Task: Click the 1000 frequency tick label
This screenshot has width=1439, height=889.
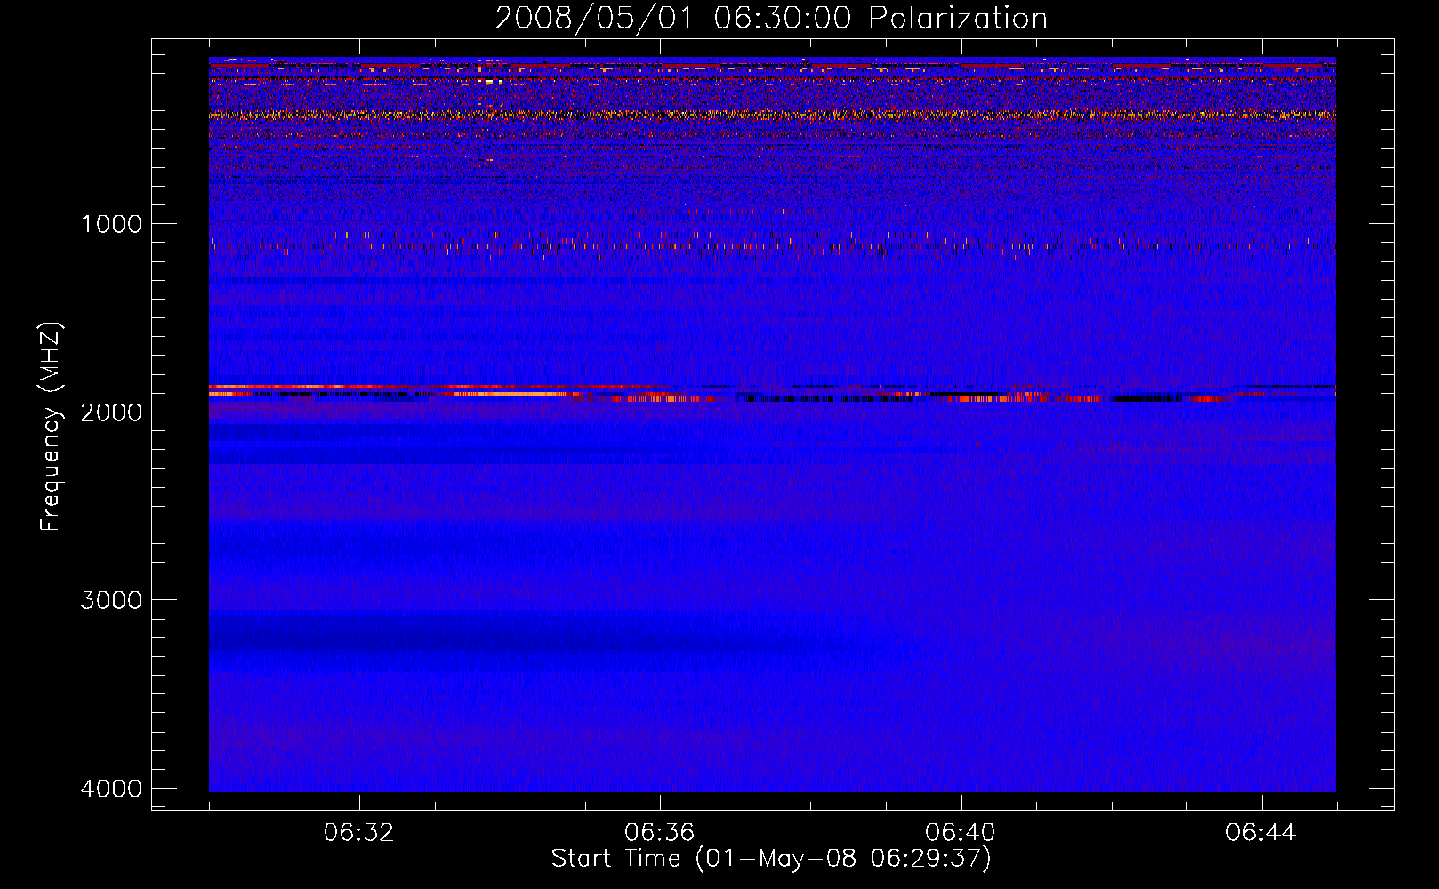Action: tap(111, 224)
